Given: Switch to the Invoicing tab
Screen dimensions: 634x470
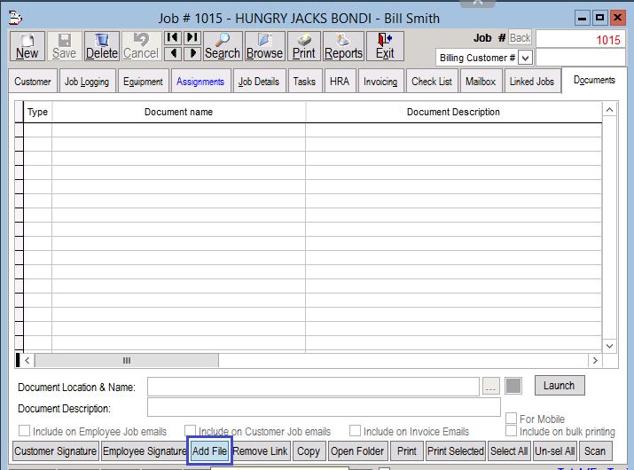Looking at the screenshot, I should [x=380, y=82].
